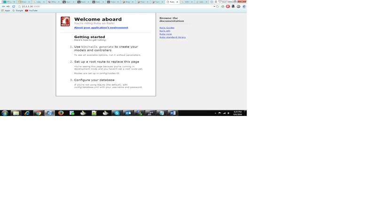Click the 'Getting started' heading

(89, 37)
